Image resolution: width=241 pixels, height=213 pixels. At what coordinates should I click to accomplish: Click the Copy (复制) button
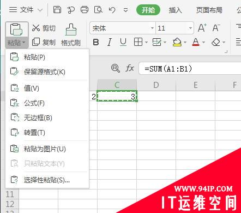click(x=44, y=42)
